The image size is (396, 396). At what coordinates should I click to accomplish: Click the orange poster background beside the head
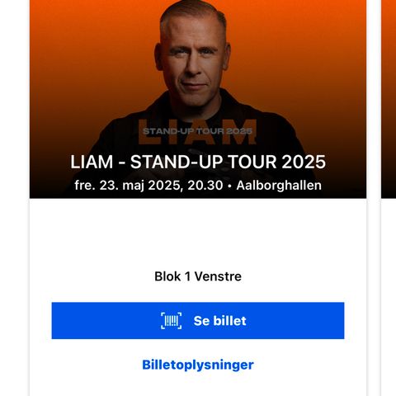click(x=289, y=41)
